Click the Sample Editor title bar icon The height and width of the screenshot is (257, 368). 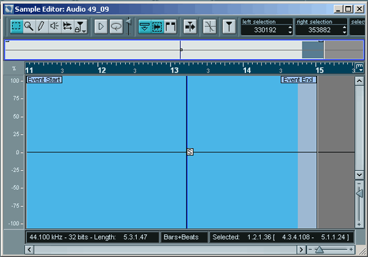(9, 9)
